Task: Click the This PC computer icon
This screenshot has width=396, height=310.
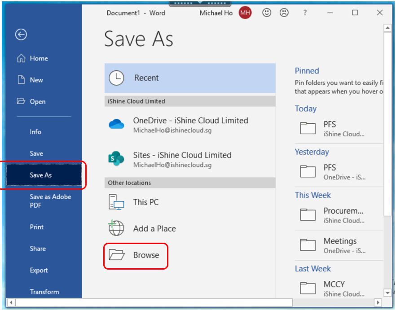Action: tap(116, 202)
